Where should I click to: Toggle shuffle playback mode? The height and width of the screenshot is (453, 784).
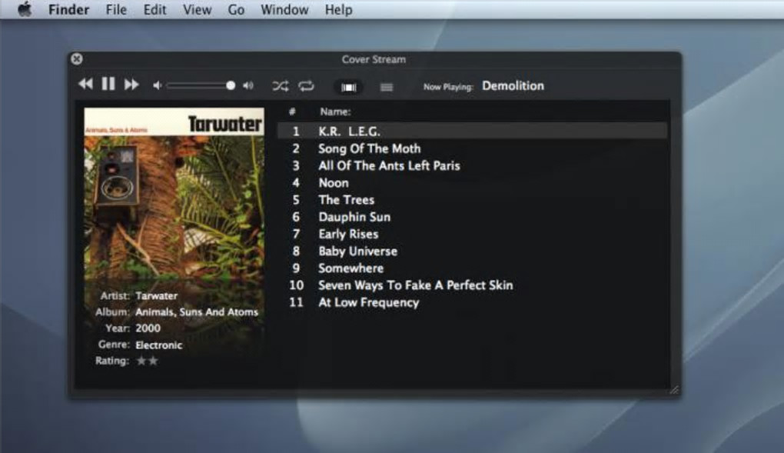281,86
